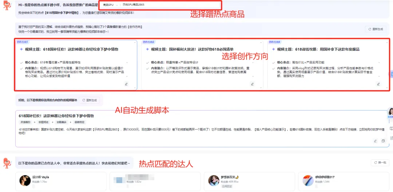The height and width of the screenshot is (192, 393).
Task: Copy the generated script with copy icon
Action: 383,141
